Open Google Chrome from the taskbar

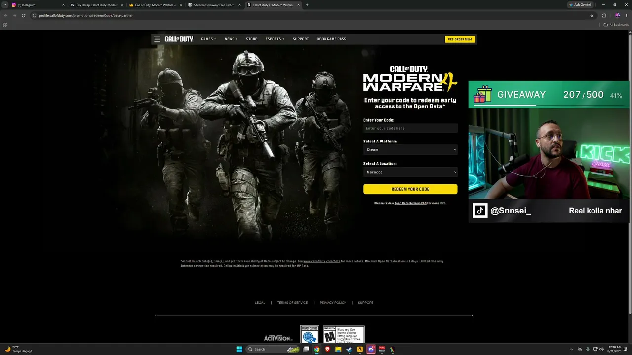pyautogui.click(x=316, y=349)
